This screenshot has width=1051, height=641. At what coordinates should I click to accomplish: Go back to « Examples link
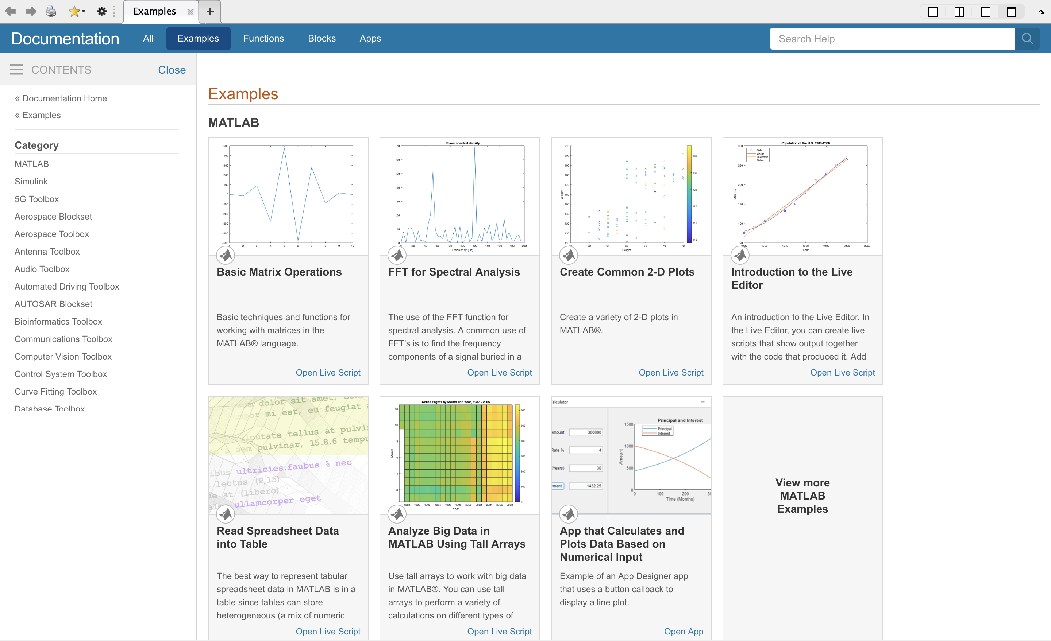coord(38,115)
